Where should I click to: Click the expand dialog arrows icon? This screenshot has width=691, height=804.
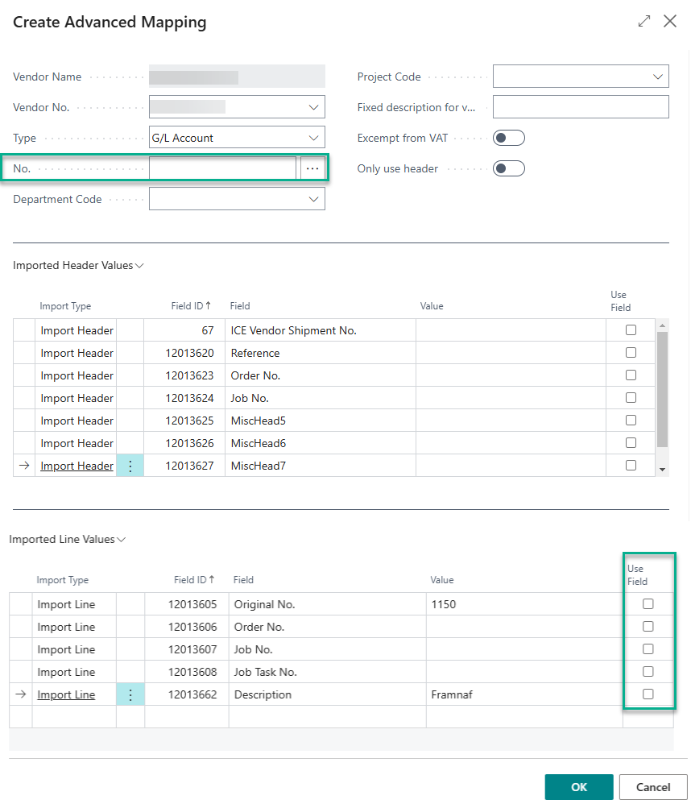click(x=643, y=22)
